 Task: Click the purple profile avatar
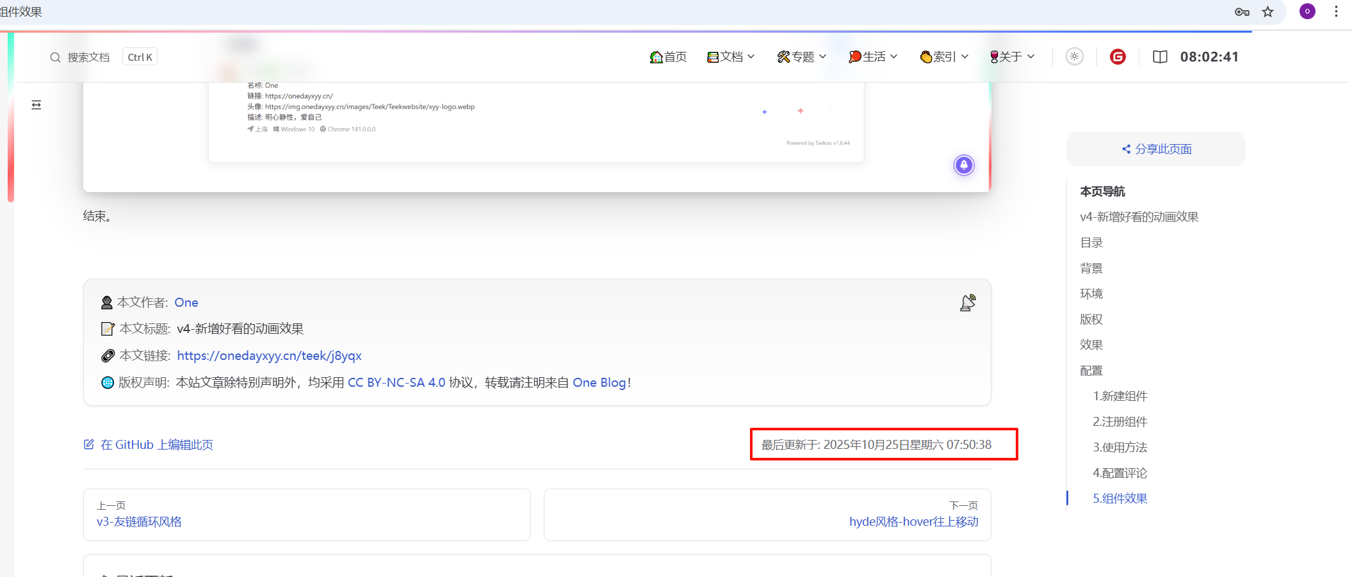tap(1307, 12)
